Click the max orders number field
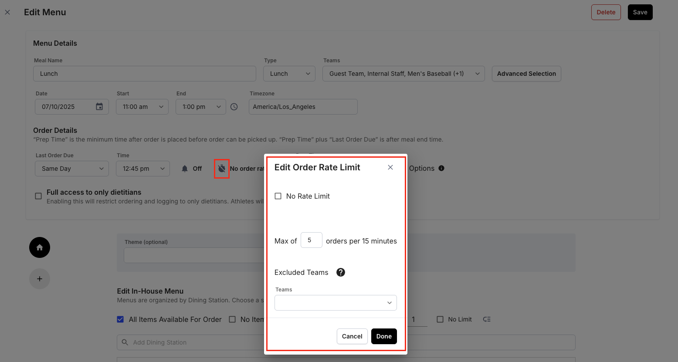Image resolution: width=678 pixels, height=362 pixels. click(x=312, y=240)
